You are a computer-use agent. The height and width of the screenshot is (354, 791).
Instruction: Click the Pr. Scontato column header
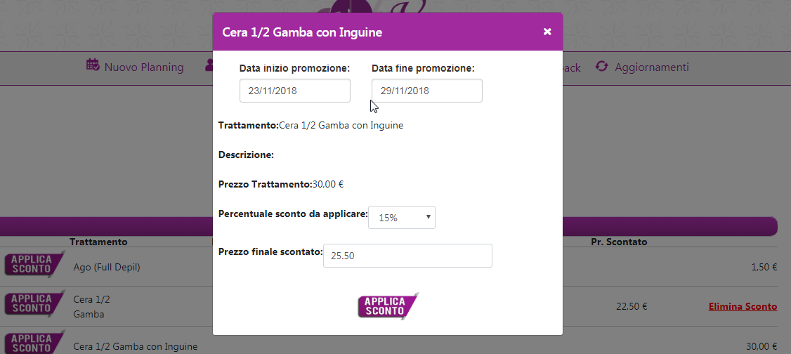pyautogui.click(x=619, y=242)
